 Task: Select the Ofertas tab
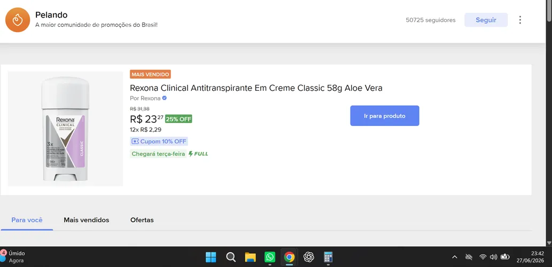[x=142, y=220]
